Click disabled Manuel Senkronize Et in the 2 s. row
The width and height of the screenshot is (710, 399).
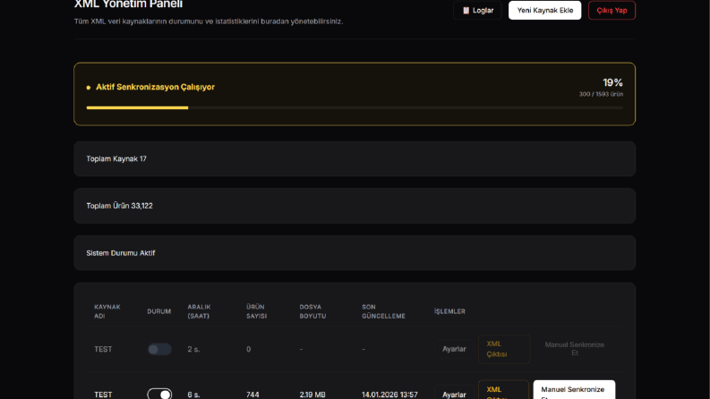click(x=574, y=349)
